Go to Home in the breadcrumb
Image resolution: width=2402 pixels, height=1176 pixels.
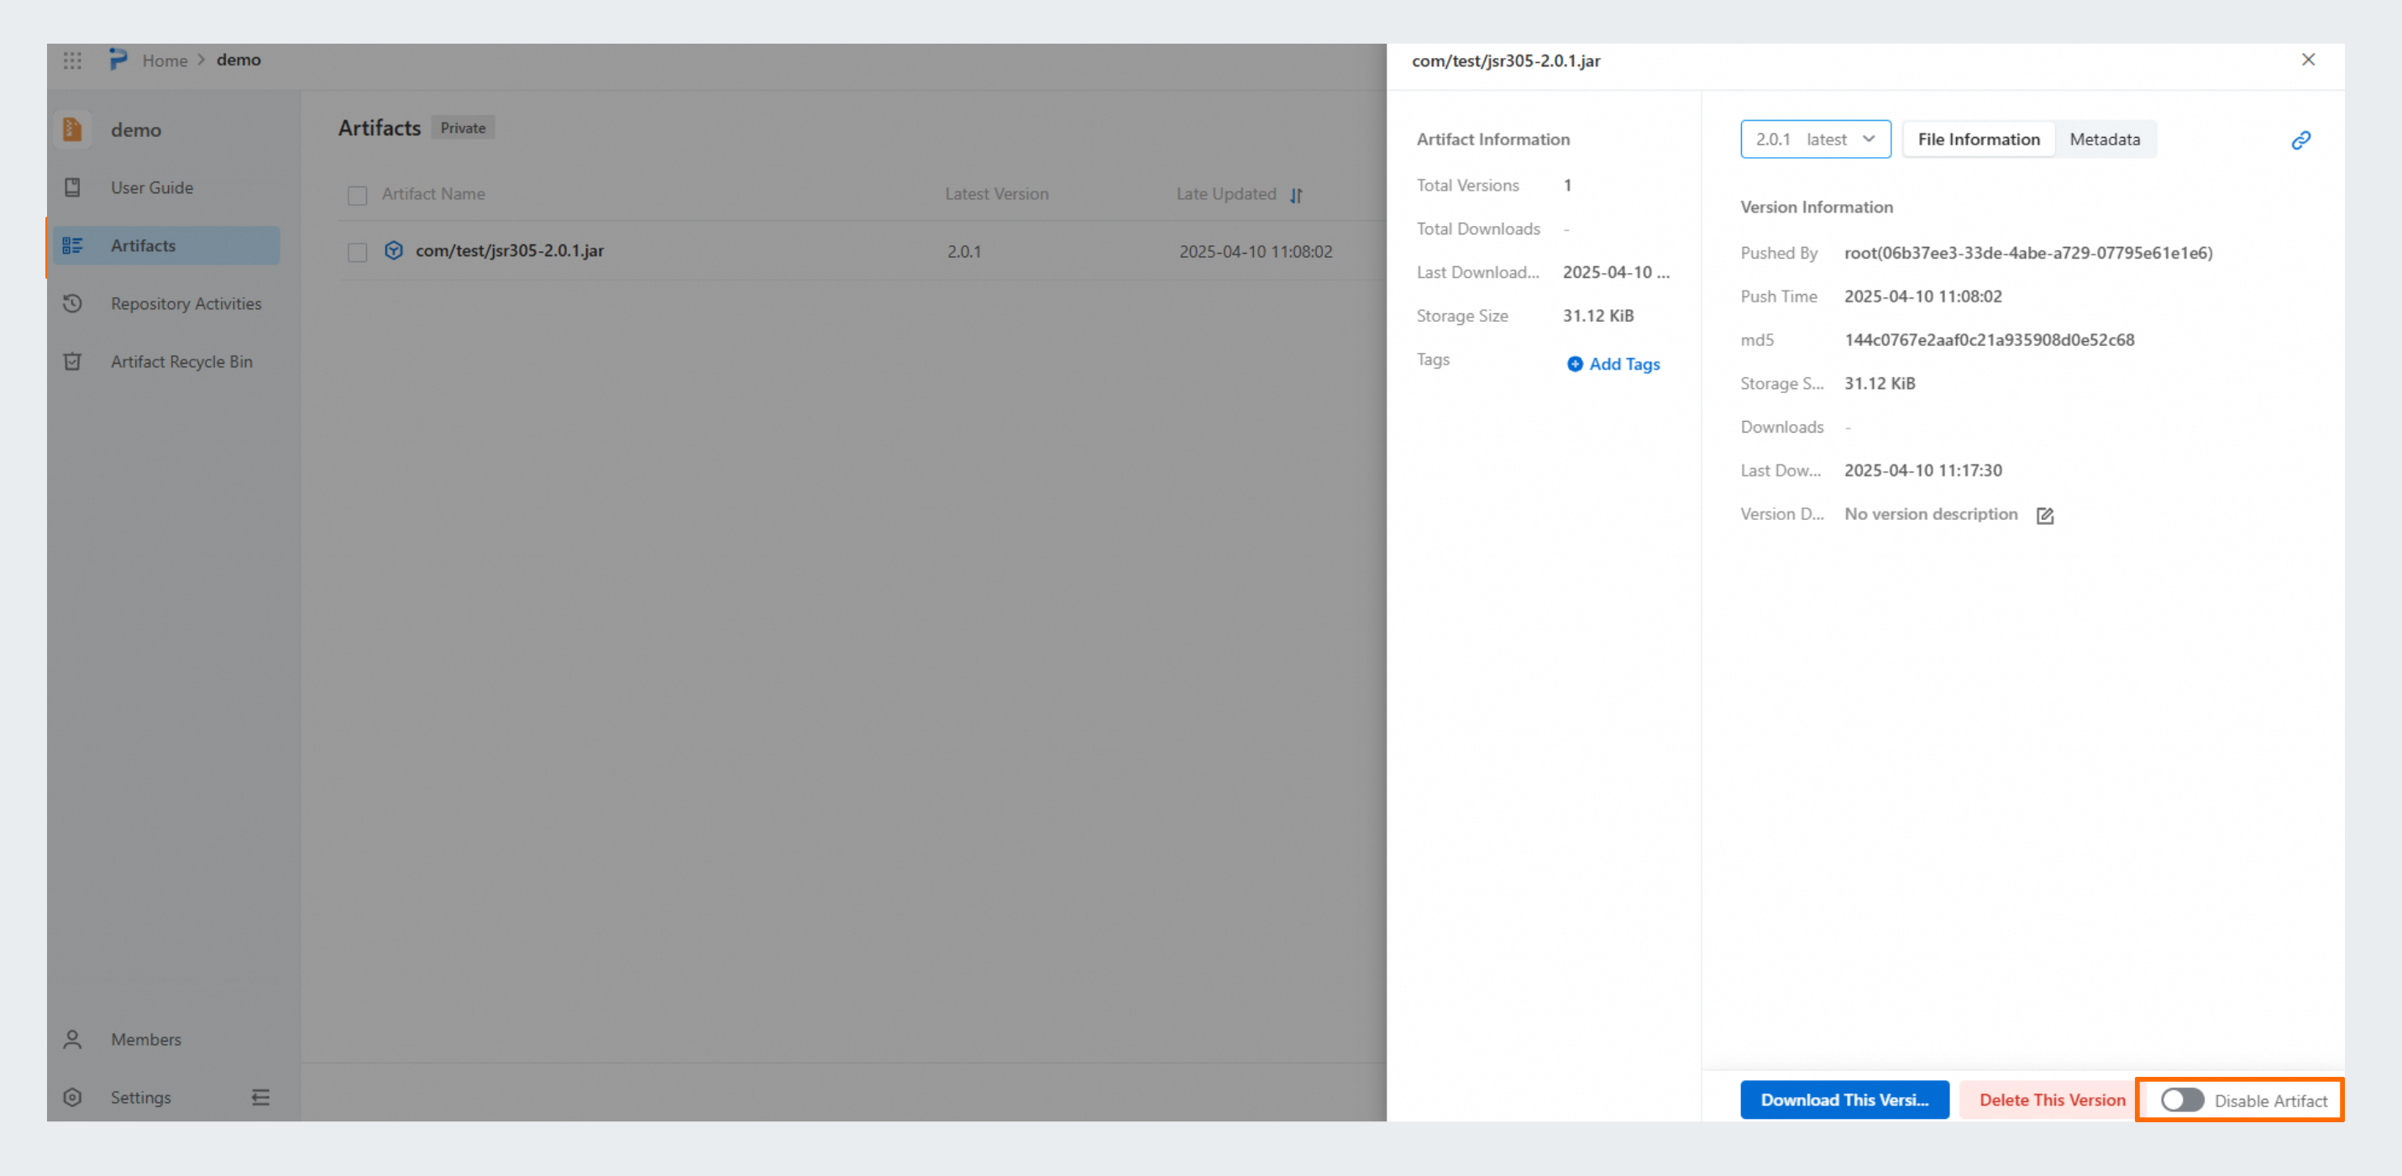(x=165, y=60)
